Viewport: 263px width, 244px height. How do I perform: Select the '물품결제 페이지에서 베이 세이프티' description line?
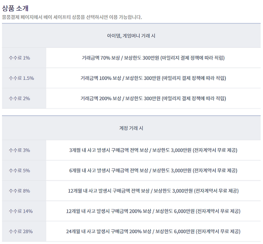(x=72, y=17)
